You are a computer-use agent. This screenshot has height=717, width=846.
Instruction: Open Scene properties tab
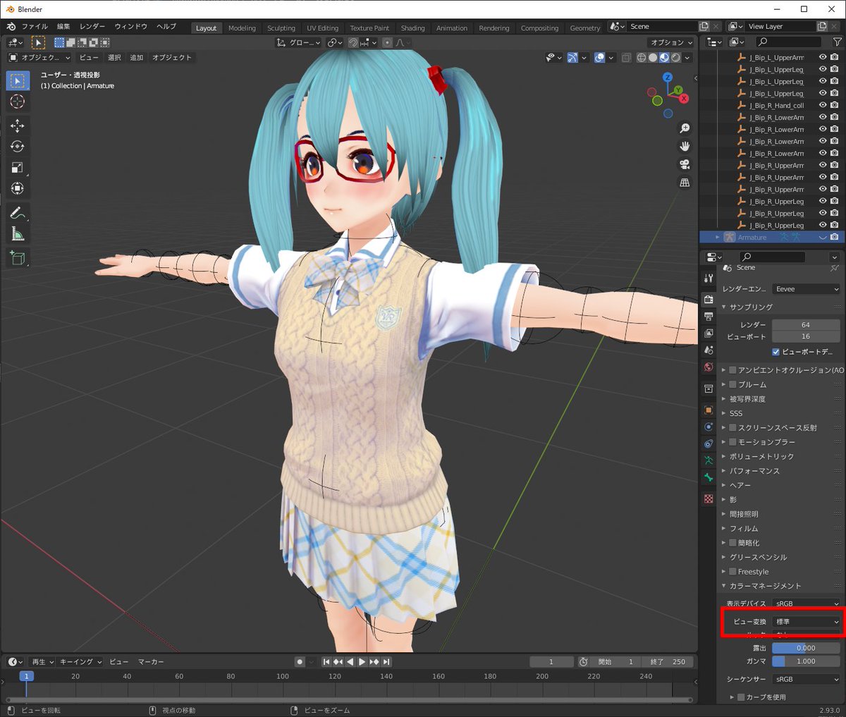click(x=709, y=350)
